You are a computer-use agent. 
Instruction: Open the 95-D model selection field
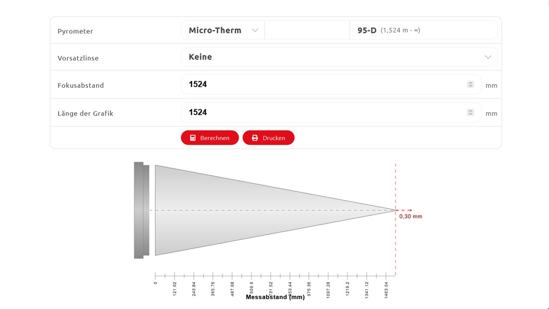(x=423, y=30)
